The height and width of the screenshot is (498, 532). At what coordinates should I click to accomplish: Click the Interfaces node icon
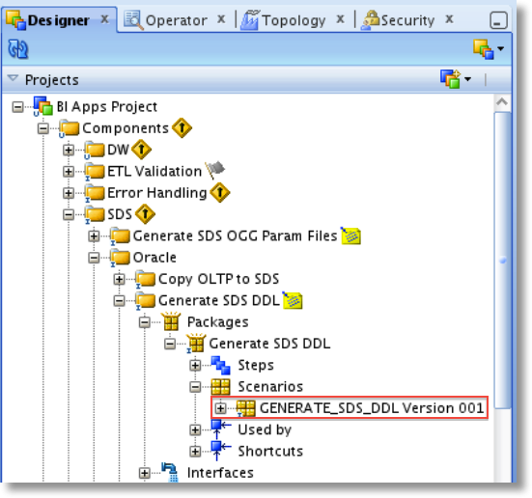(170, 472)
